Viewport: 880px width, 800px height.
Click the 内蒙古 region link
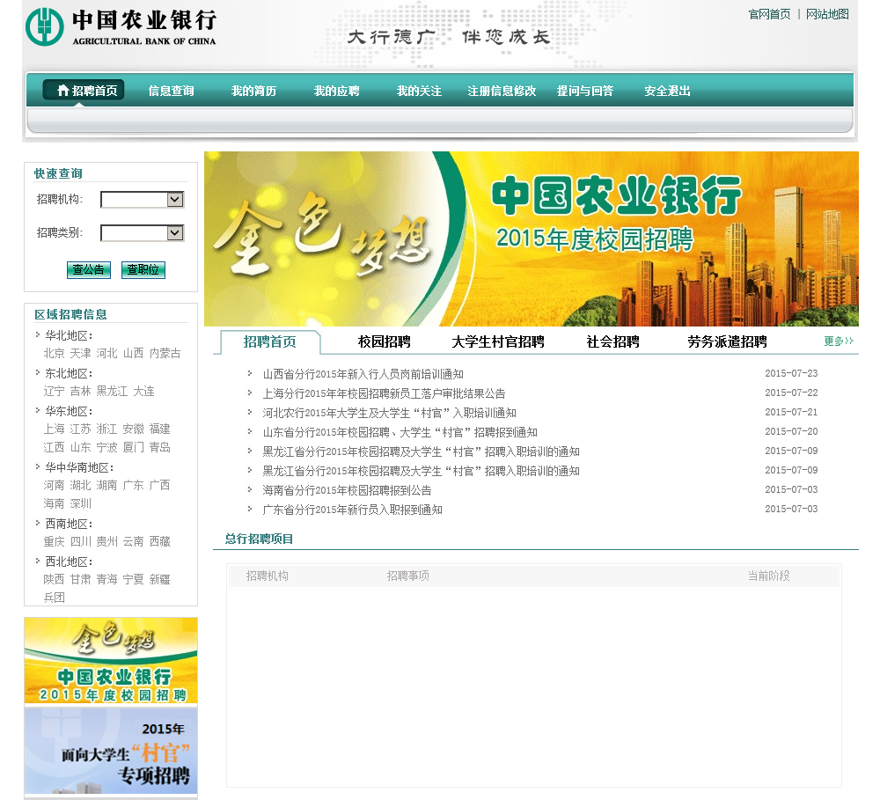(x=165, y=353)
